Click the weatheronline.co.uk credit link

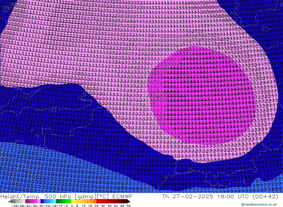tap(259, 204)
